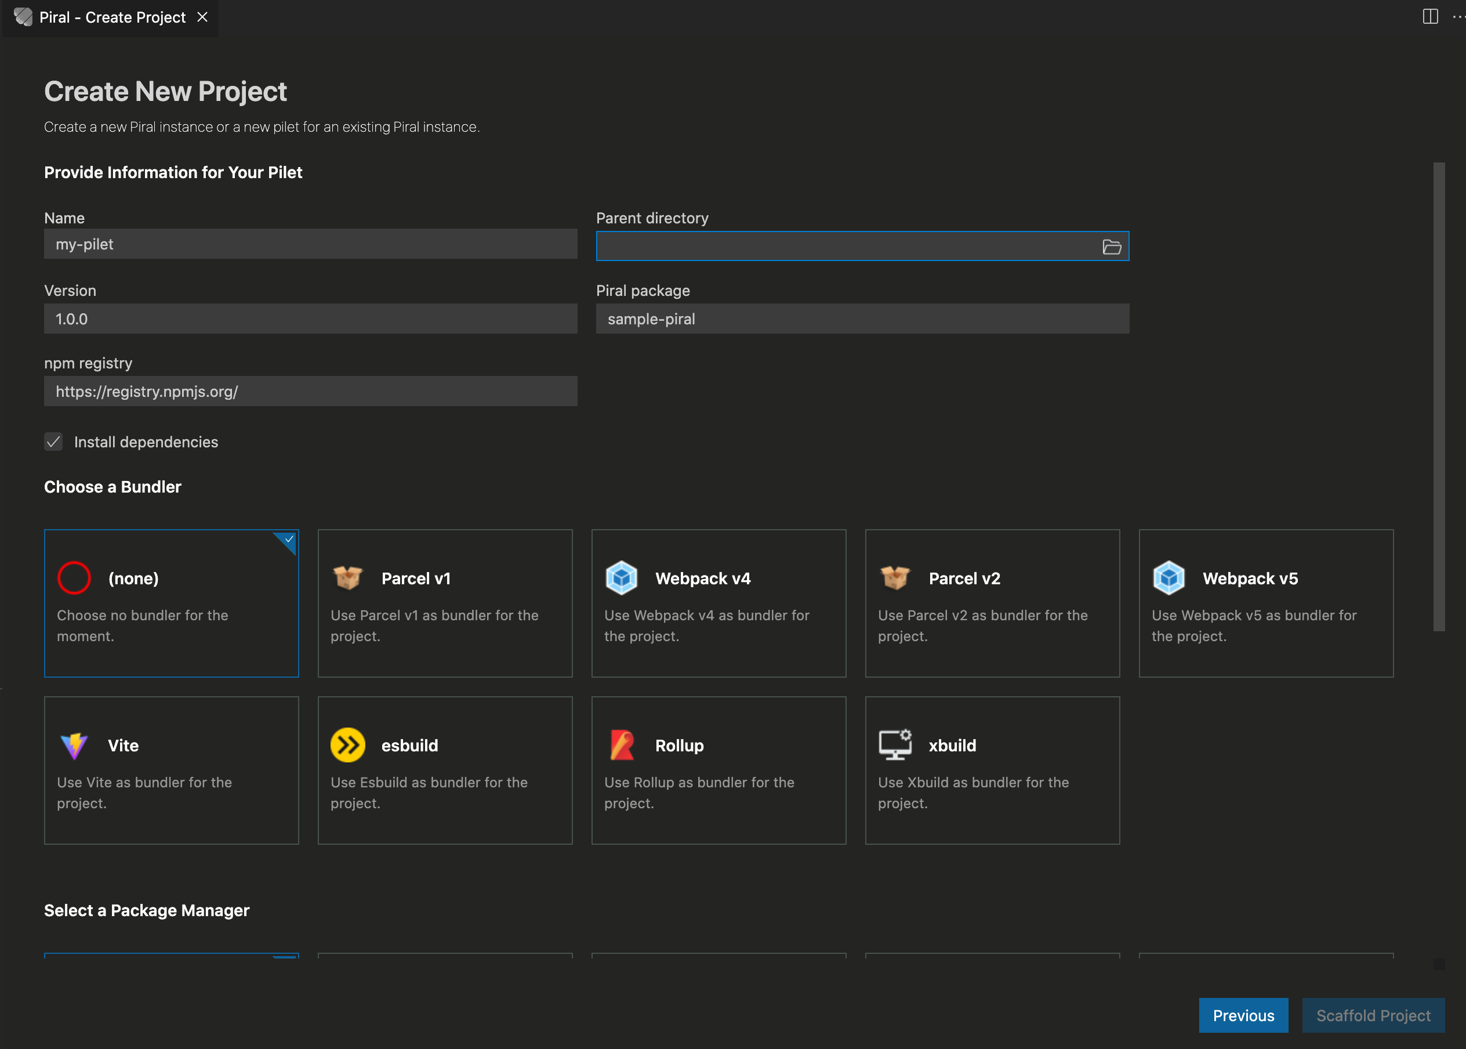Uncheck Install dependencies checkbox
Viewport: 1466px width, 1049px height.
53,442
